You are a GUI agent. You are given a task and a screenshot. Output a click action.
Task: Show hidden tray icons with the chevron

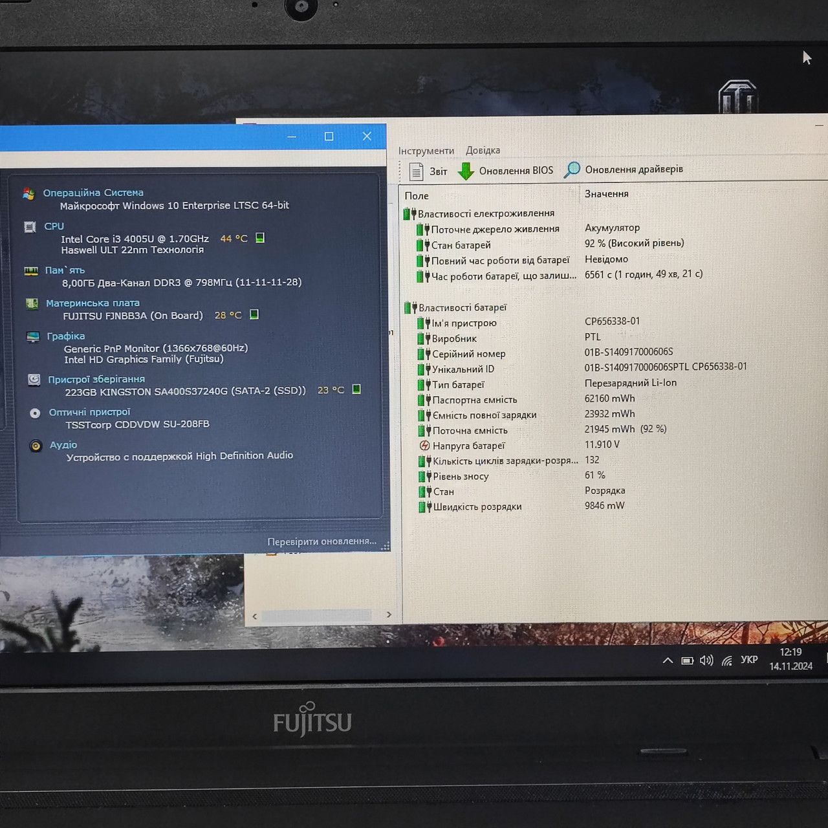[x=668, y=661]
